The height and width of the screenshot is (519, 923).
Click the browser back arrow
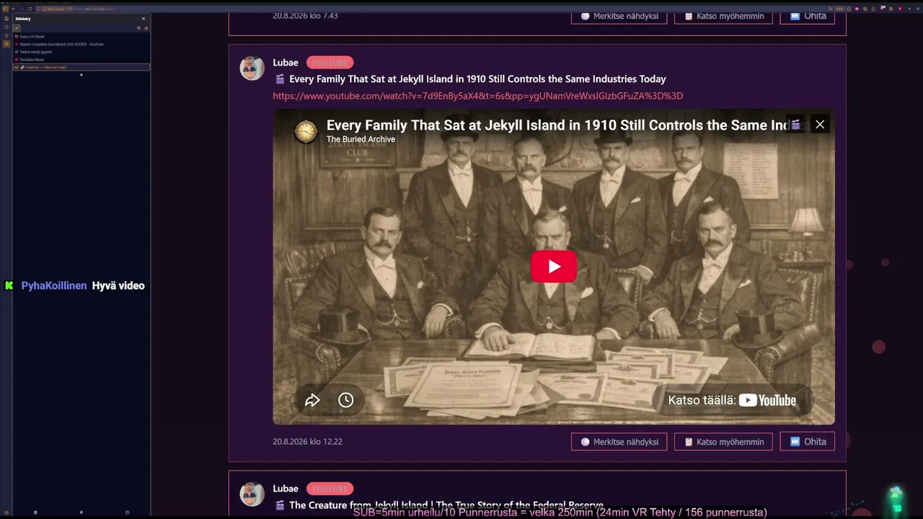pyautogui.click(x=13, y=9)
